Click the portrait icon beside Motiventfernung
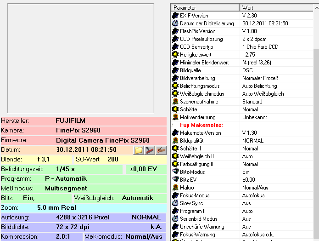This screenshot has height=241, width=319. coord(175,117)
